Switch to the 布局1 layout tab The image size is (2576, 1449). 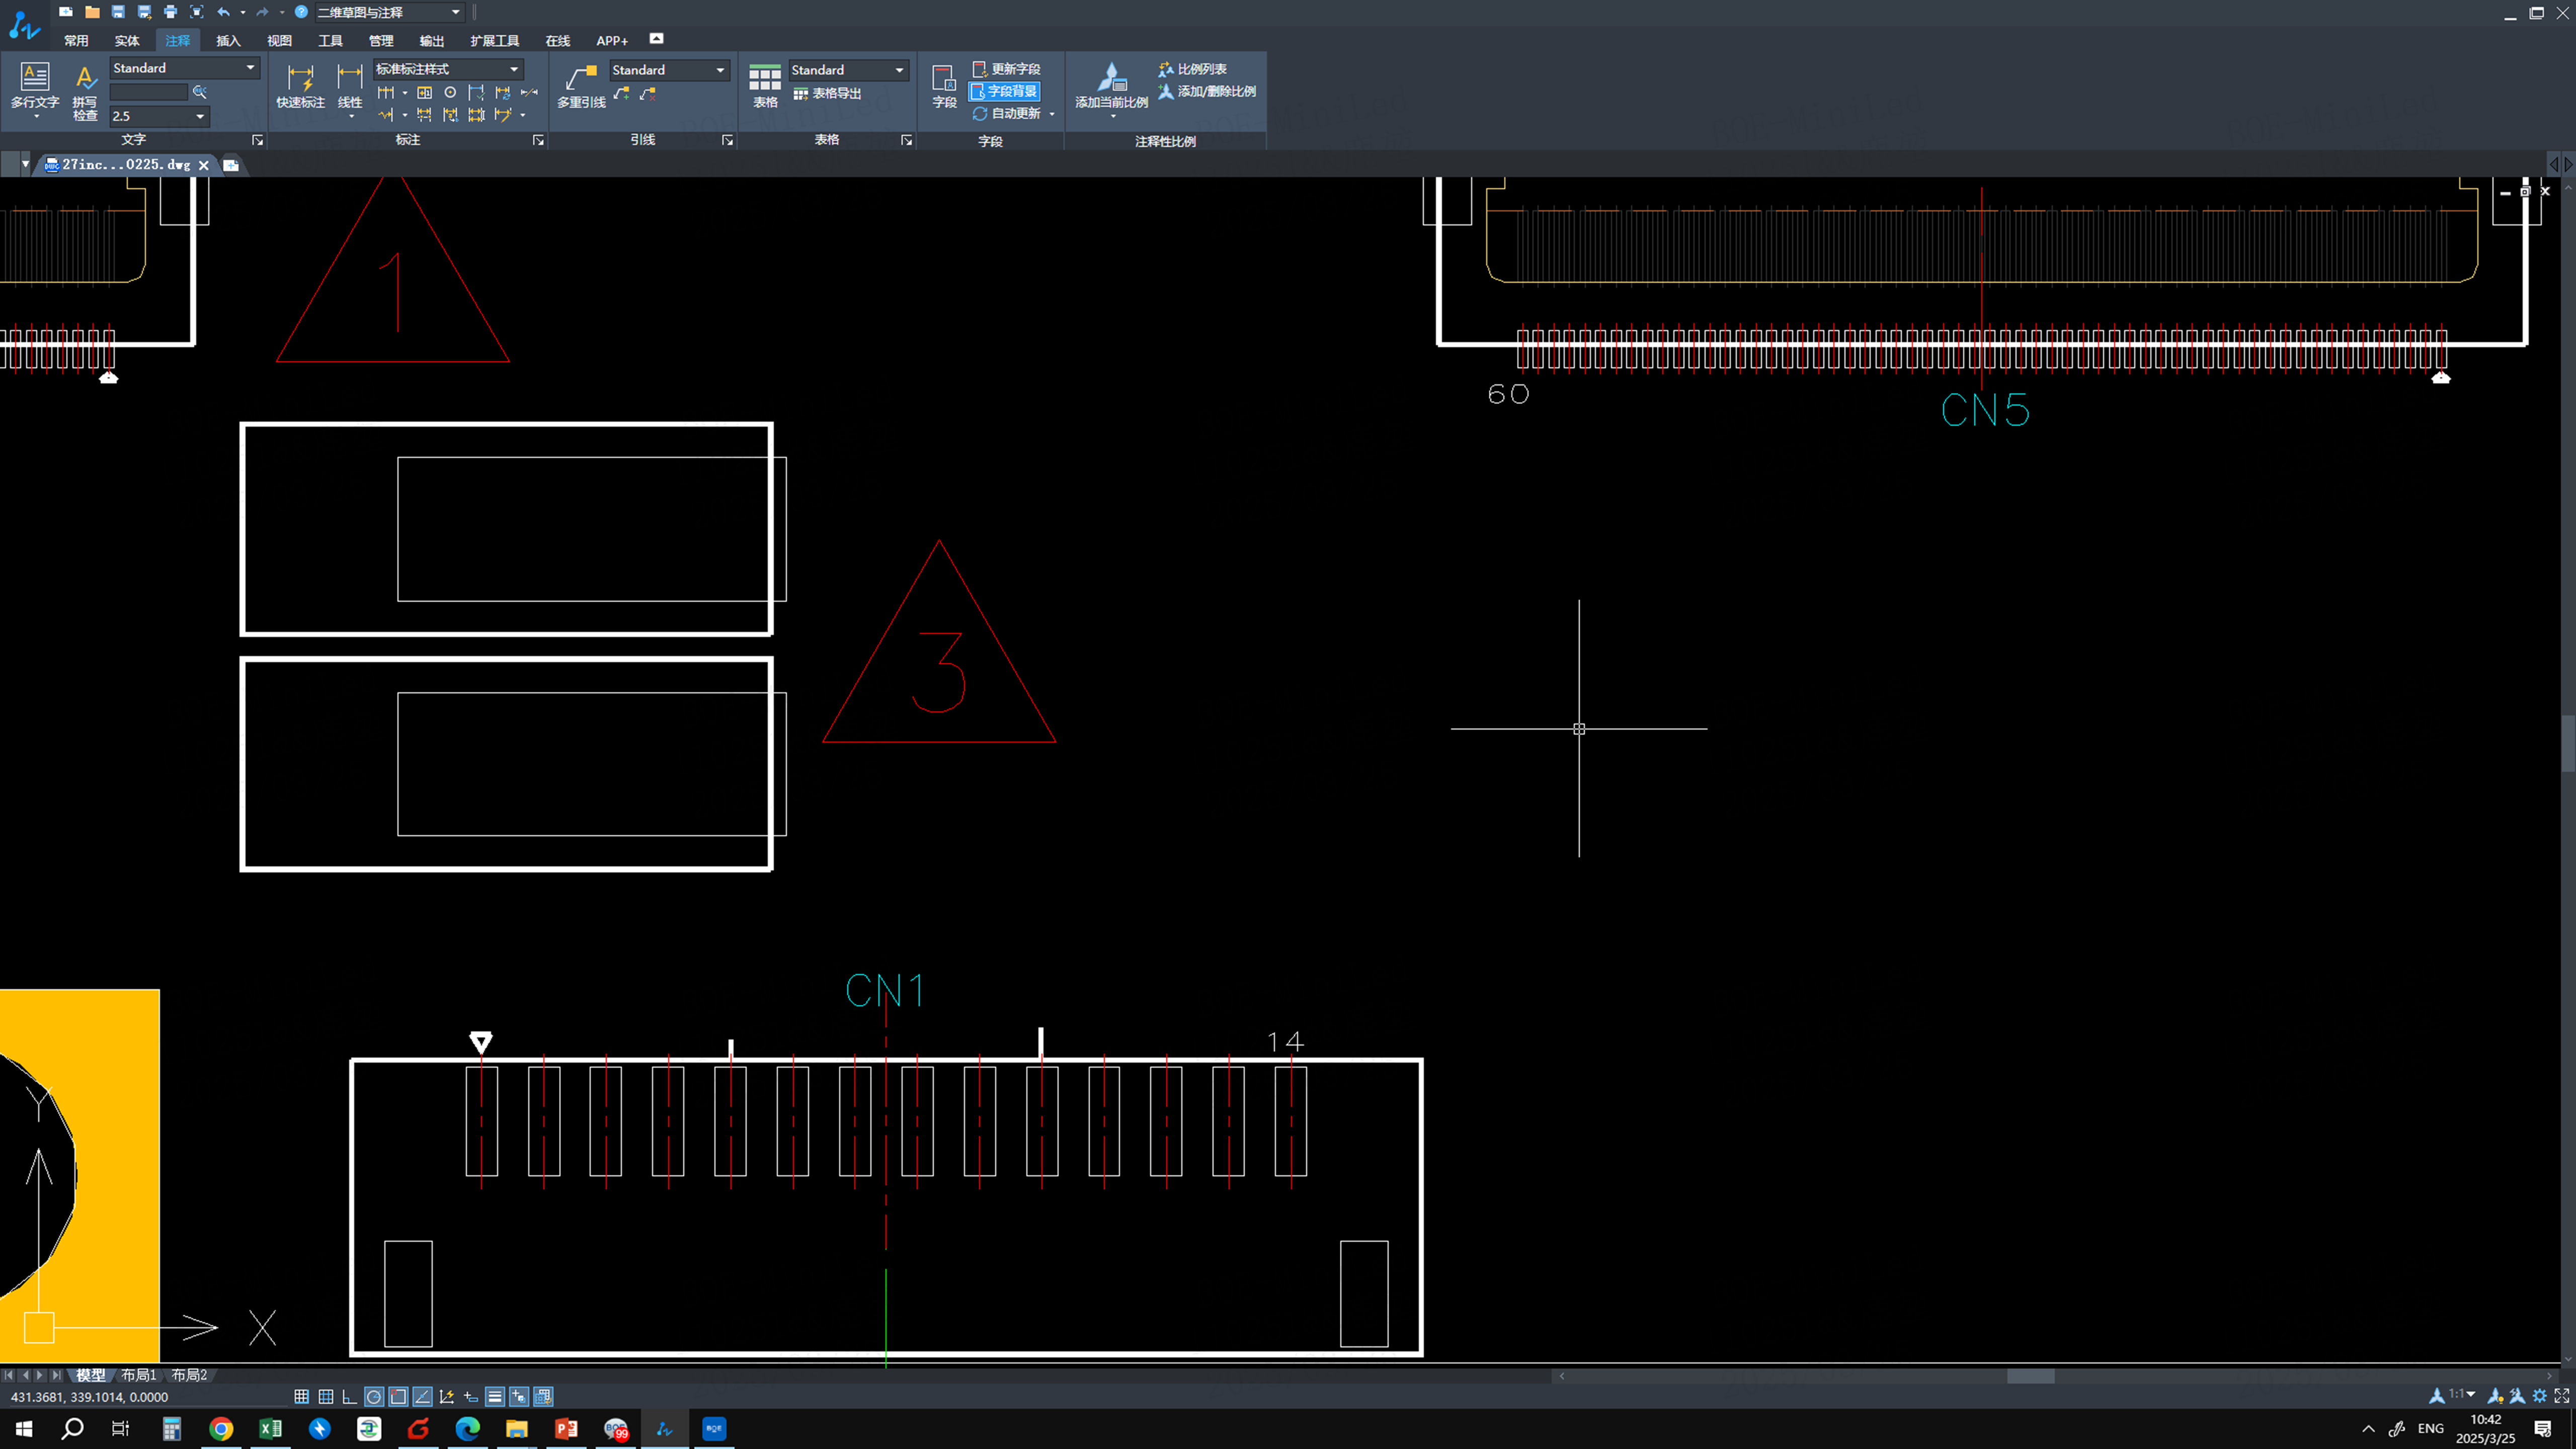[x=139, y=1375]
